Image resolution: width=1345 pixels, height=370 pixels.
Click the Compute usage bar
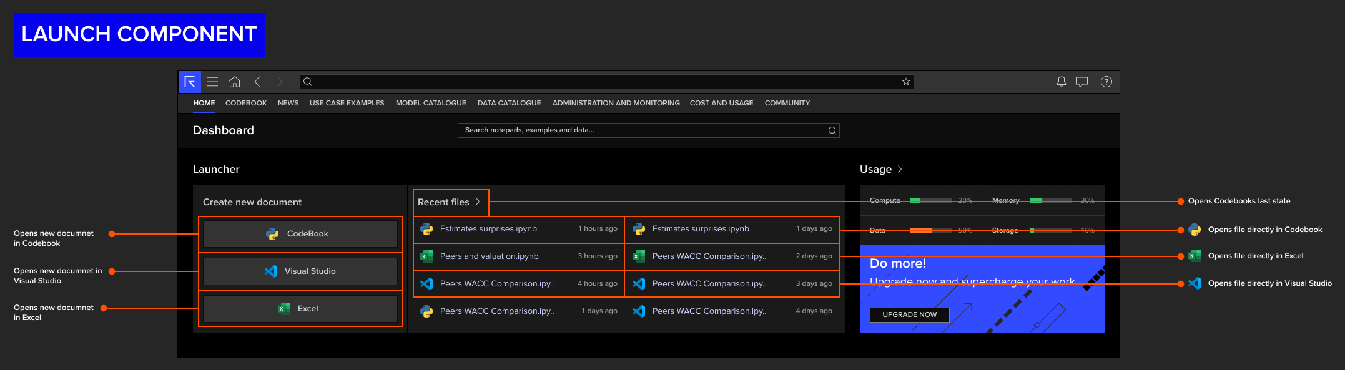(931, 200)
